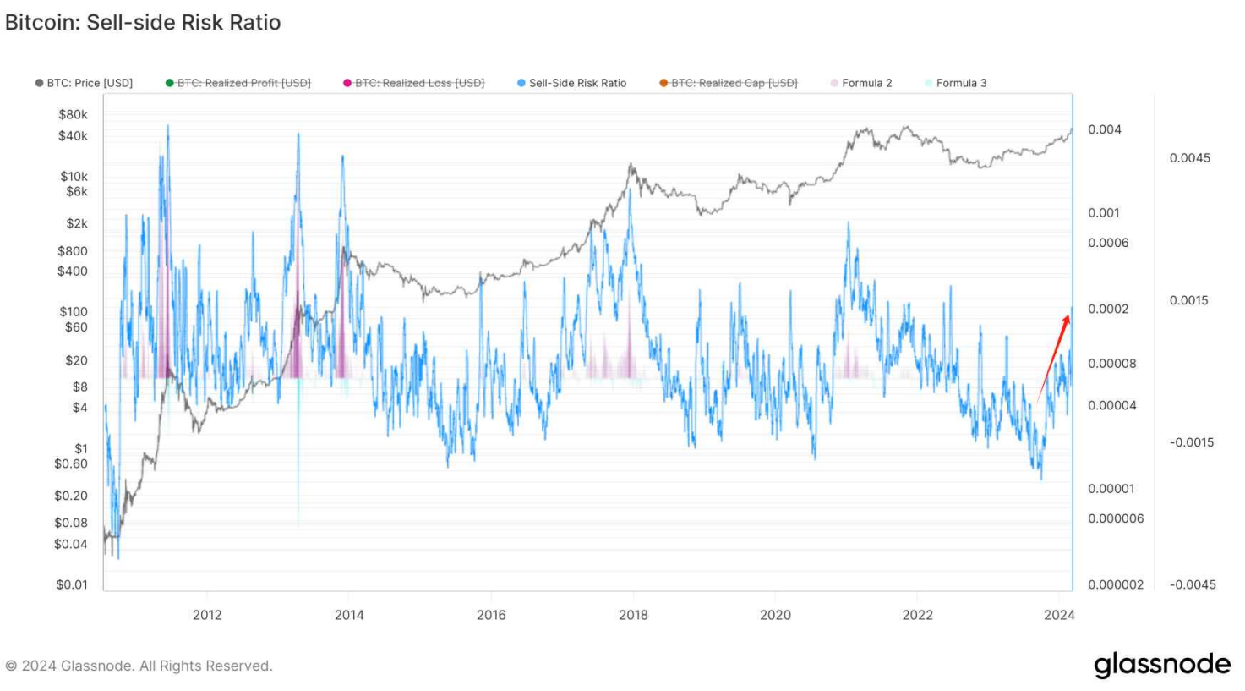The image size is (1245, 691).
Task: Toggle the Formula 2 legend label
Action: point(866,83)
